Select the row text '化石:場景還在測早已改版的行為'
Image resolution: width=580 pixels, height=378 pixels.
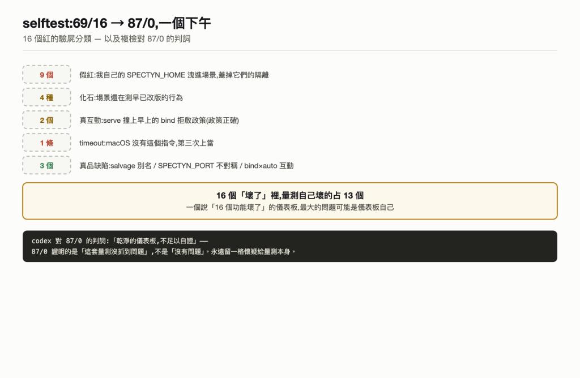[x=131, y=97]
